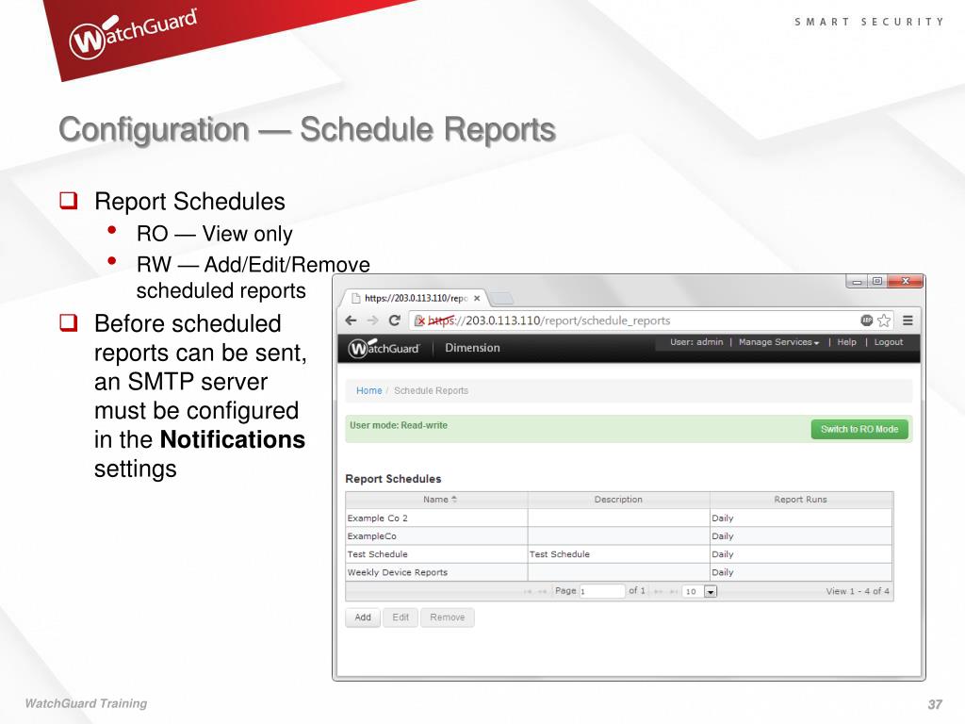965x724 pixels.
Task: Click the WatchGuard logo in Dimension header
Action: tap(384, 348)
